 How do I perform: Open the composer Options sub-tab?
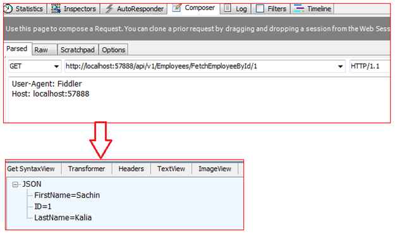click(x=113, y=50)
